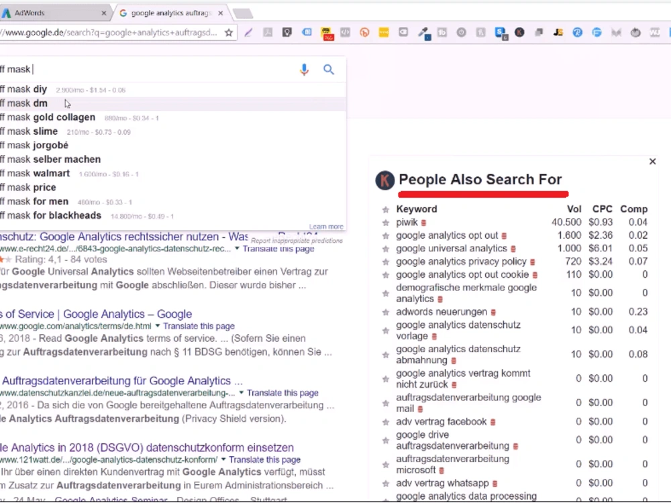Expand dropdown arrow of google.com/analytics result

click(x=157, y=326)
